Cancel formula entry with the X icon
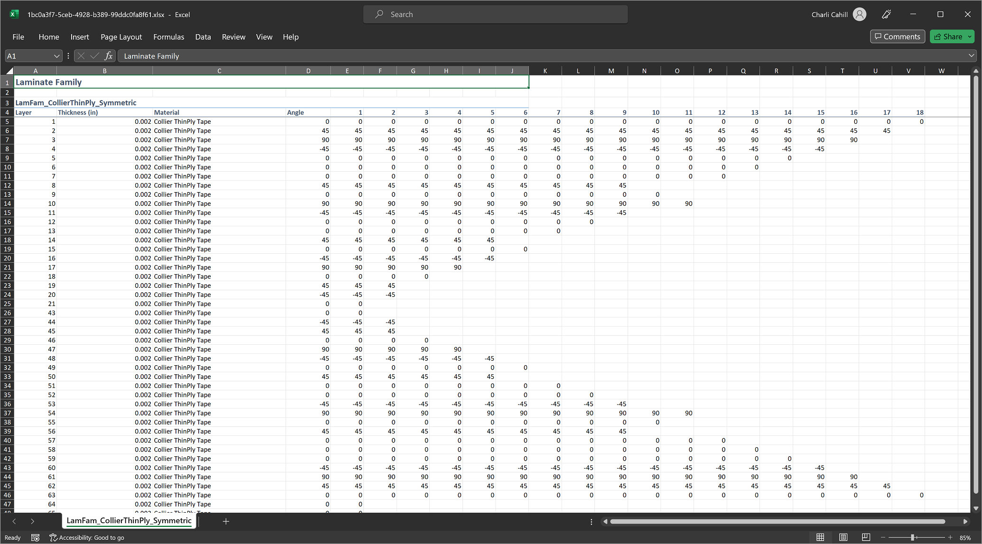This screenshot has height=544, width=982. 81,56
